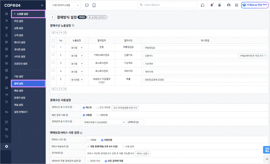Select 5만원 이상 radio option
Viewport: 270px width, 164px height.
pyautogui.click(x=88, y=161)
